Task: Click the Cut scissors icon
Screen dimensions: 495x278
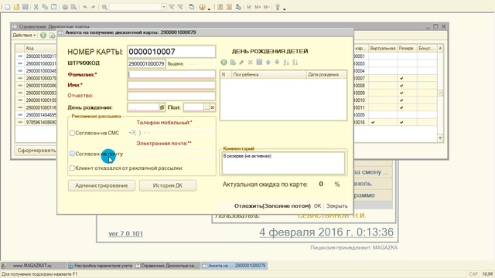Action: [x=36, y=7]
